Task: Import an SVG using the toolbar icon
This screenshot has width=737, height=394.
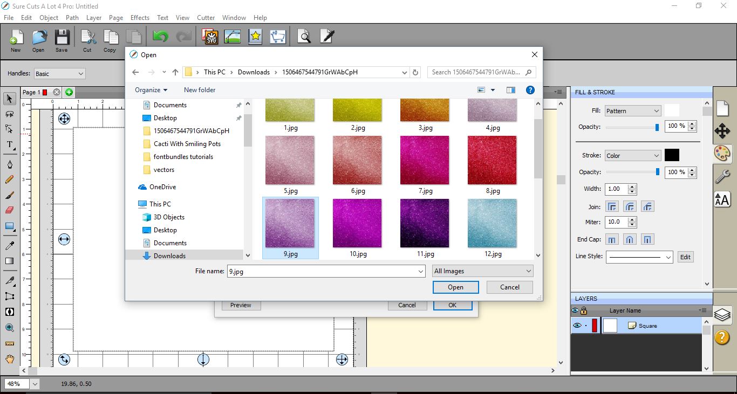Action: click(x=209, y=36)
